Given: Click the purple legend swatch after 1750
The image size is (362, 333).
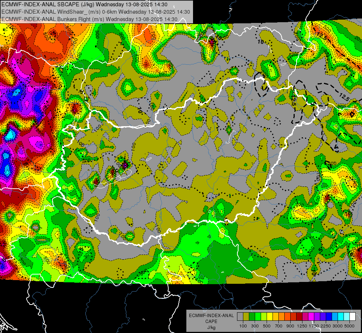Looking at the screenshot, I should tap(317, 317).
